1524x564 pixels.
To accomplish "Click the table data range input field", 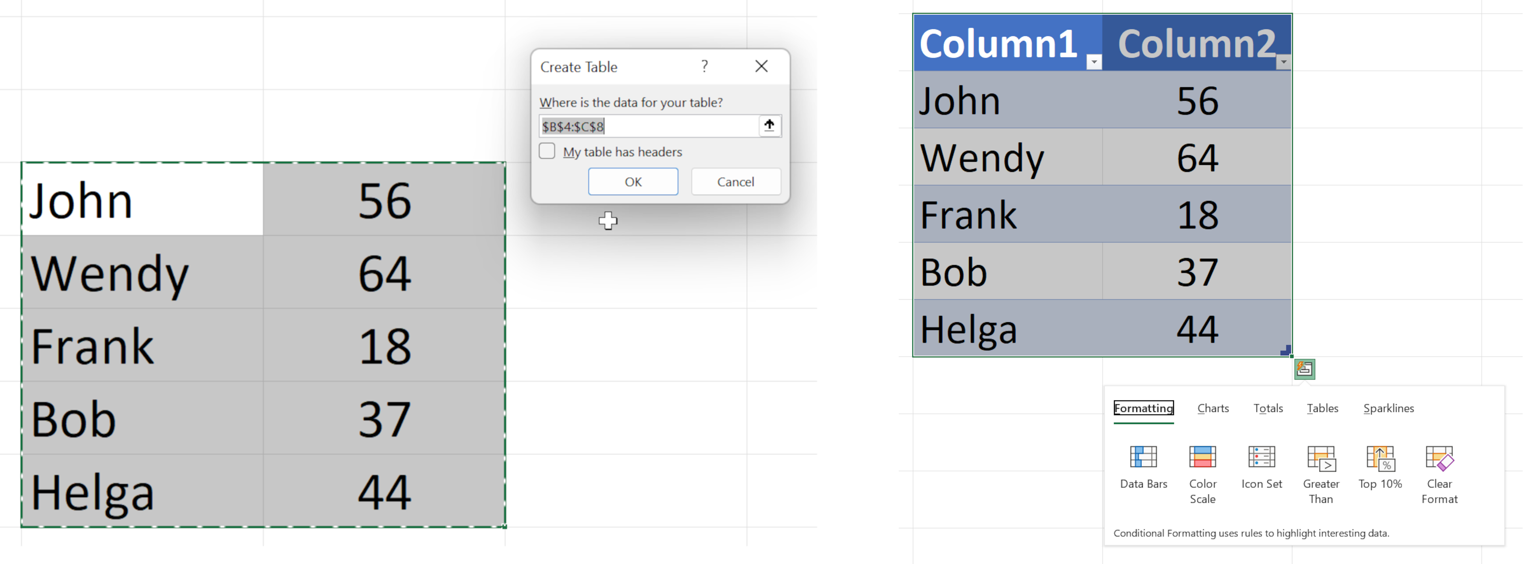I will [x=648, y=126].
